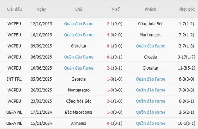This screenshot has height=129, width=198.
Task: Click the Phạt góc column header
Action: 186,9
